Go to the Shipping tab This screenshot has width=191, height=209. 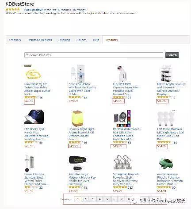(x=64, y=40)
